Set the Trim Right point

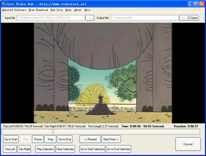coord(24,149)
